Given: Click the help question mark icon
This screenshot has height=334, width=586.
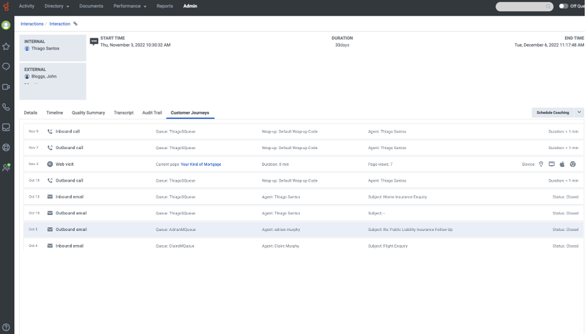Looking at the screenshot, I should (x=6, y=328).
